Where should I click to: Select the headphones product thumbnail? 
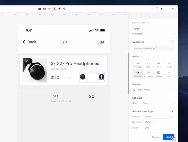pyautogui.click(x=35, y=70)
